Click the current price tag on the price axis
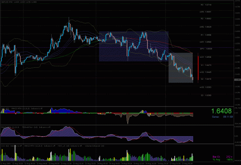The height and width of the screenshot is (165, 241). coord(237,80)
